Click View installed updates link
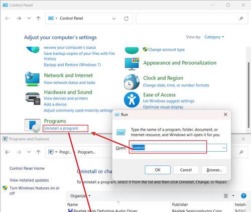This screenshot has height=212, width=251. point(29,180)
